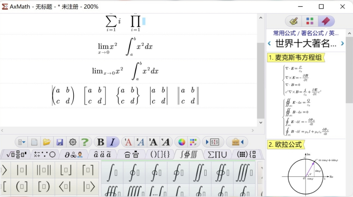
Task: Toggle italic formatting with the I button
Action: [x=112, y=142]
